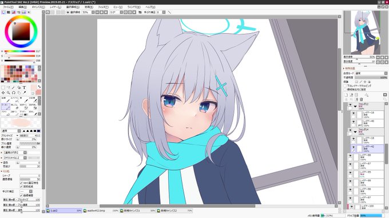Choose the 消しゴム eraser tool
Screen dimensions: 389x218
pyautogui.click(x=15, y=106)
